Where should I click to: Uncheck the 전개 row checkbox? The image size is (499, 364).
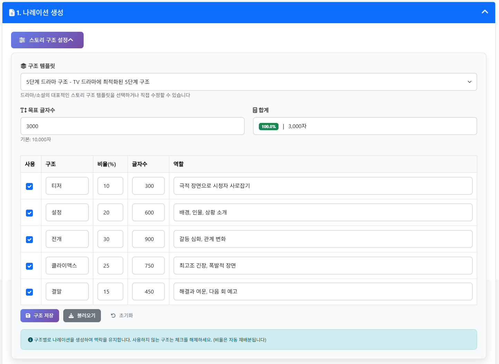coord(29,240)
